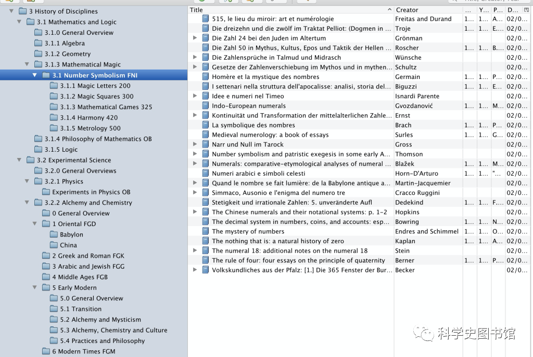Click creator cell 'Endres and Schimmel'
The height and width of the screenshot is (357, 533).
pyautogui.click(x=427, y=231)
